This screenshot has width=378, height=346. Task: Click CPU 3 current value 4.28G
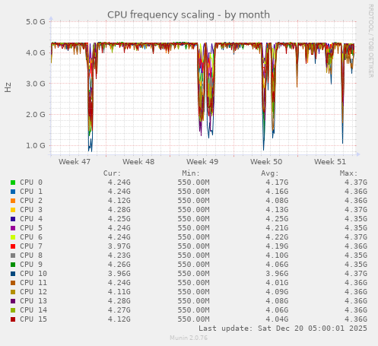tap(119, 210)
